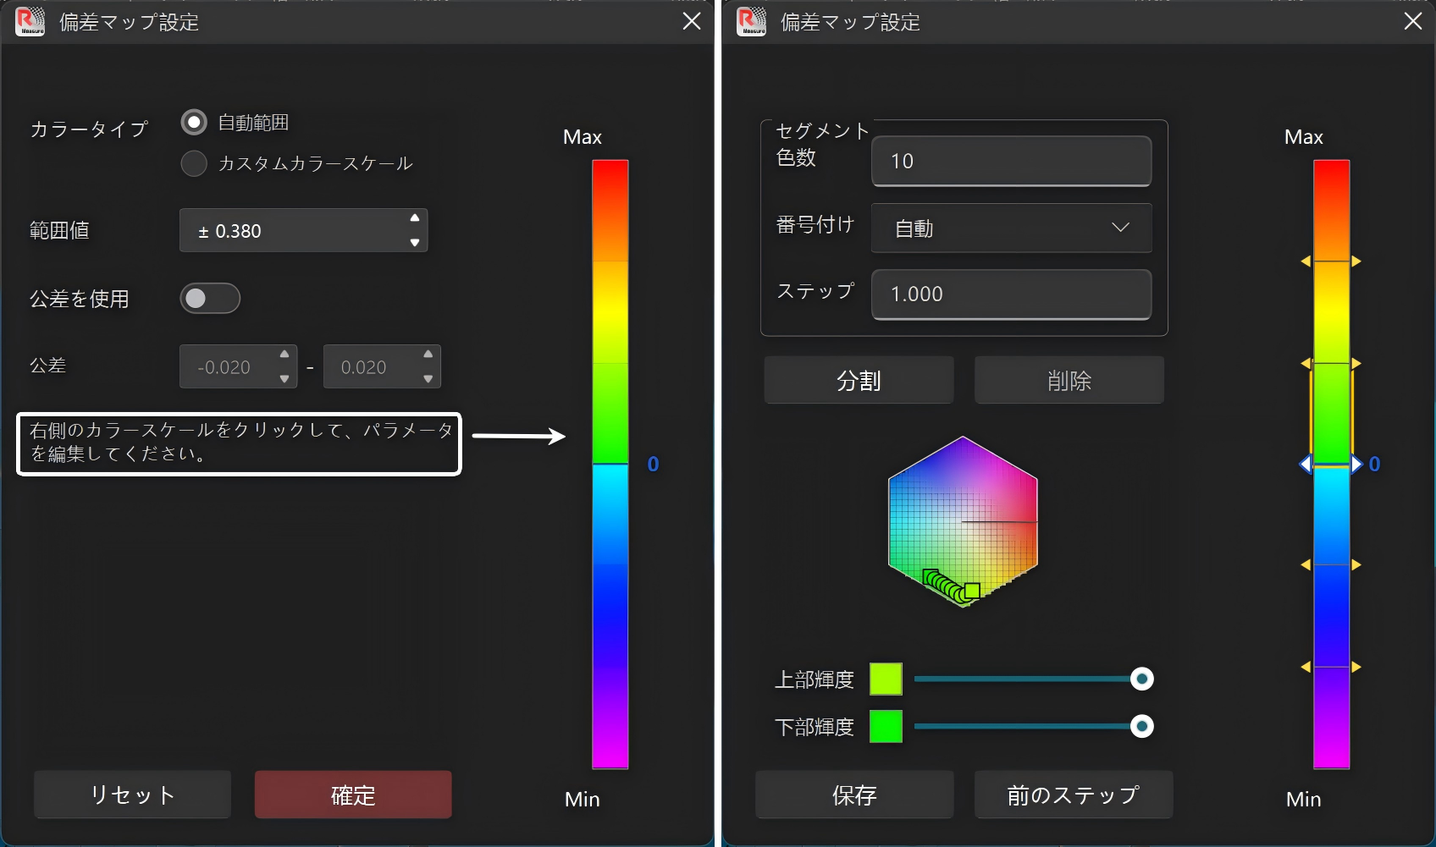Click the 削除 button
Screen dimensions: 1436x847
click(1069, 380)
